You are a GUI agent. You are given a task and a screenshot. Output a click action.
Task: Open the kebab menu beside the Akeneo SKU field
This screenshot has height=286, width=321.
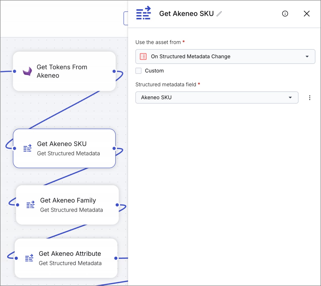(309, 97)
